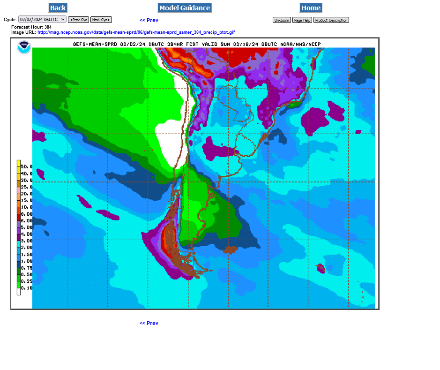This screenshot has width=440, height=370.
Task: Click the Back button
Action: point(58,8)
